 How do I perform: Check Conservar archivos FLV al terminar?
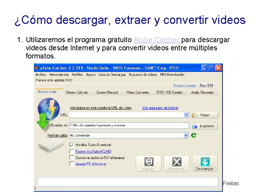(x=72, y=157)
